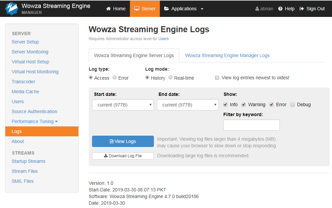Click the download icon on Download Log File
Image resolution: width=332 pixels, height=208 pixels.
coord(106,156)
